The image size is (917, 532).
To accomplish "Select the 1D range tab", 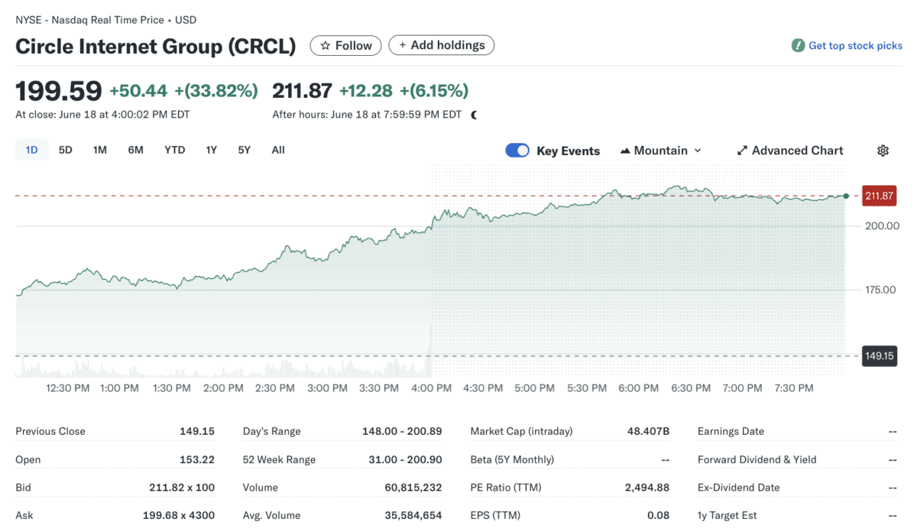I will point(31,150).
